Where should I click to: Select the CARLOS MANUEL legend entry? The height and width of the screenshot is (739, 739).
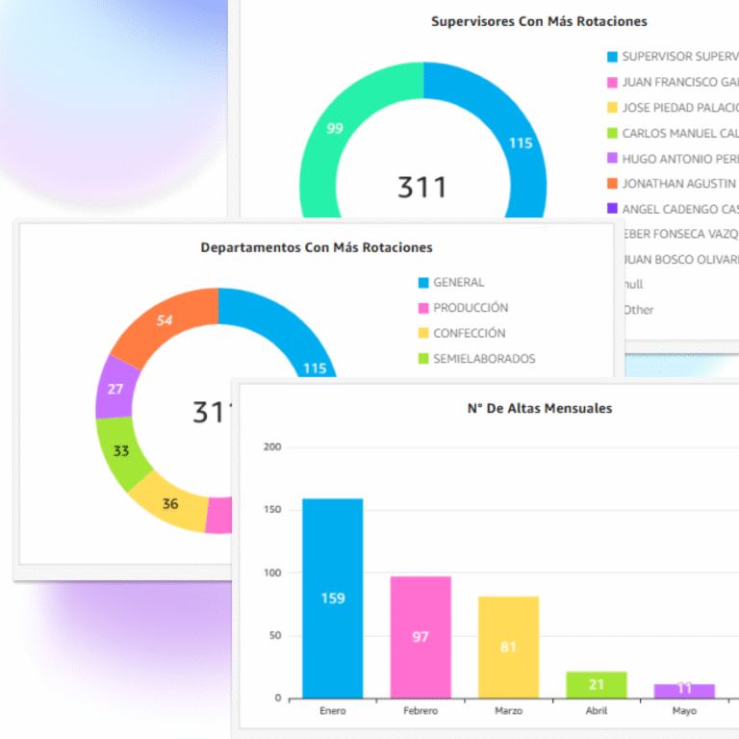[x=673, y=134]
